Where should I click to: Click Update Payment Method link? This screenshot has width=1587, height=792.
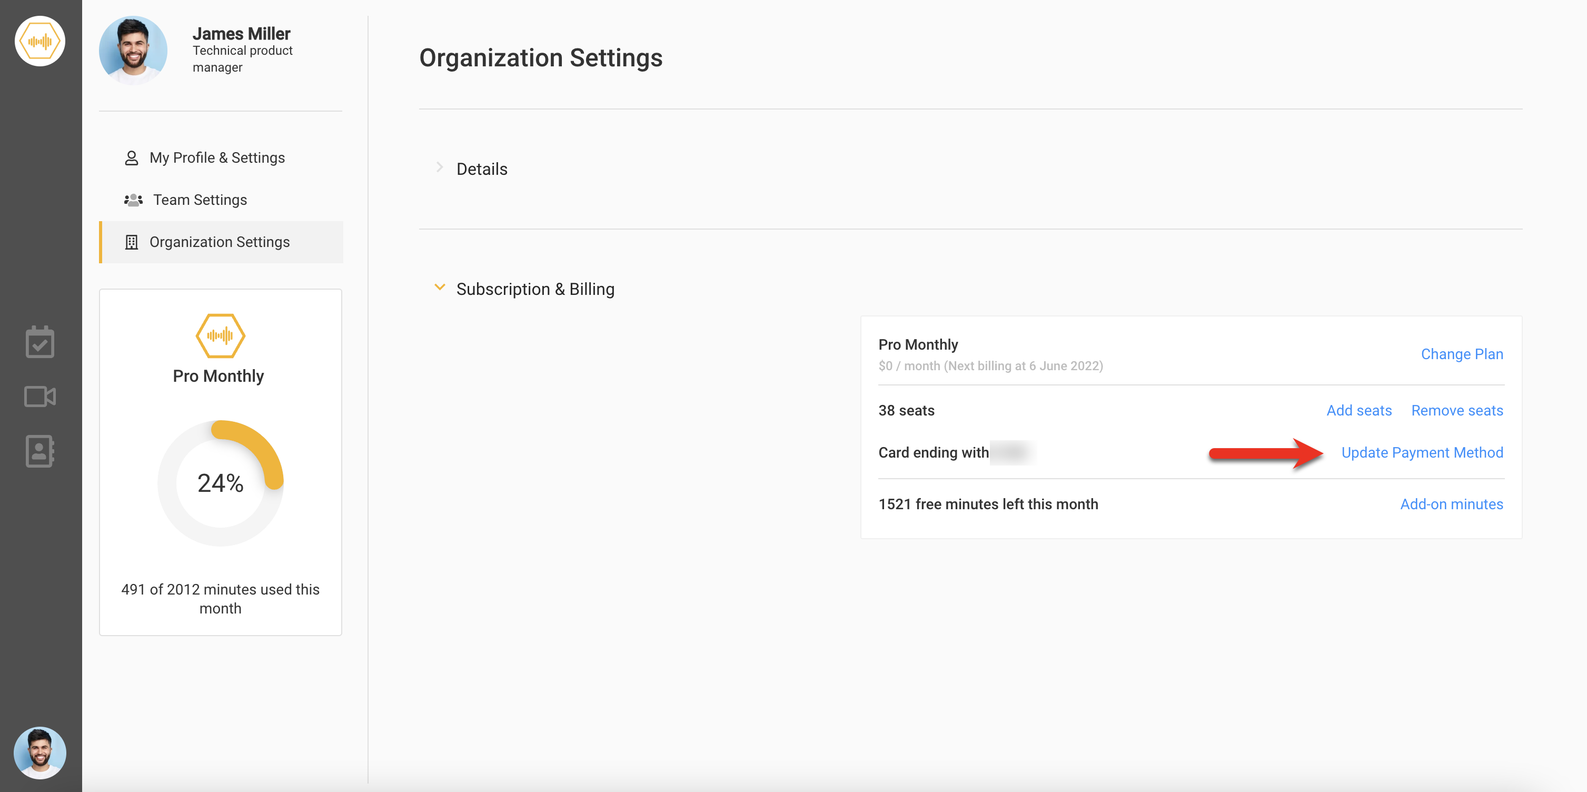(1422, 452)
